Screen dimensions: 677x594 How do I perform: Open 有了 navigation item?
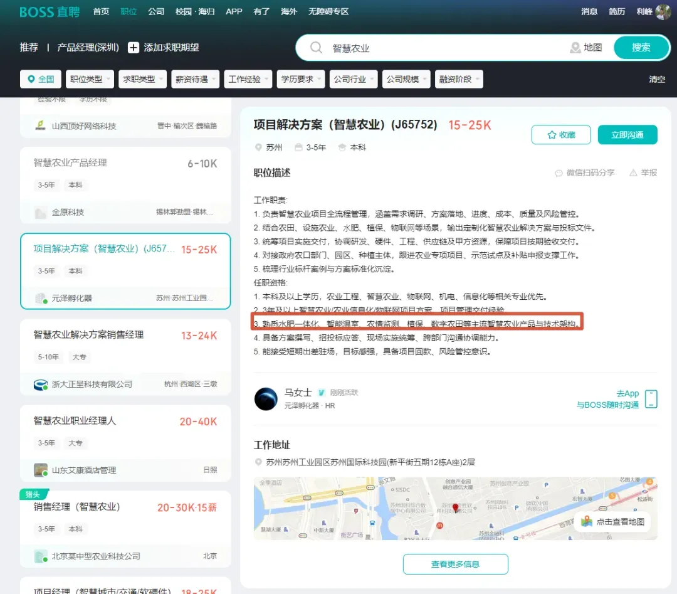pos(261,12)
